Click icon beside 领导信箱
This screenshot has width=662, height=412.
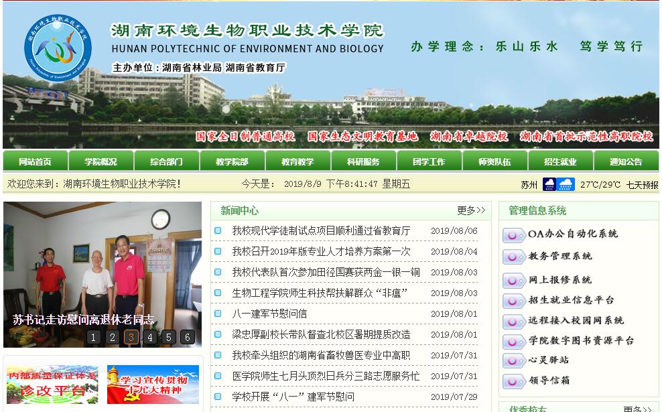point(514,381)
